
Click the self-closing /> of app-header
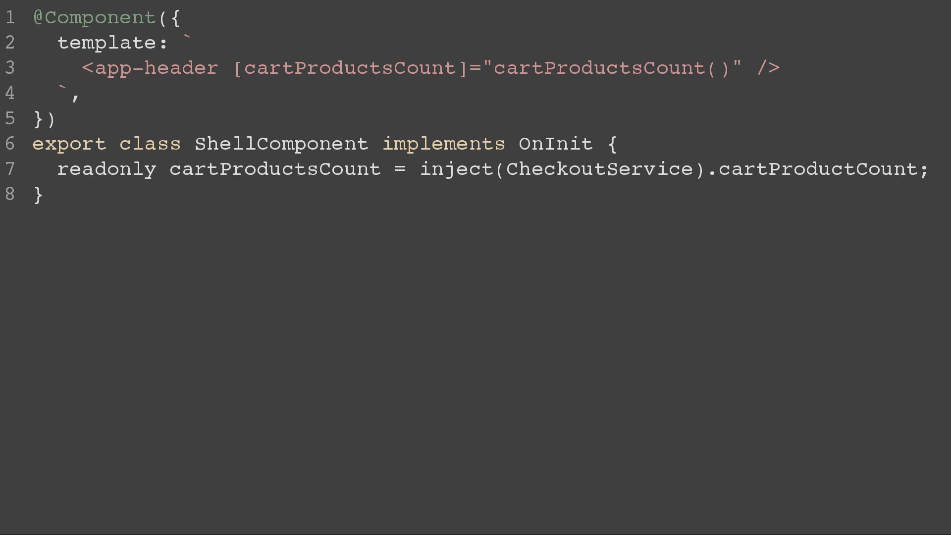pyautogui.click(x=768, y=68)
